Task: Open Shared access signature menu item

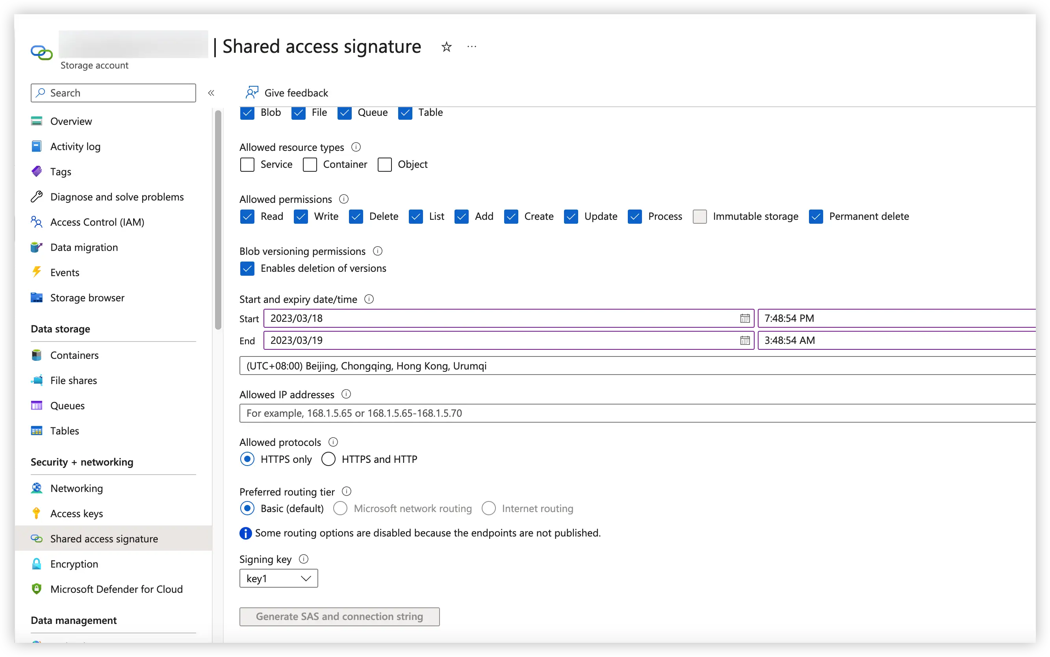Action: tap(113, 538)
